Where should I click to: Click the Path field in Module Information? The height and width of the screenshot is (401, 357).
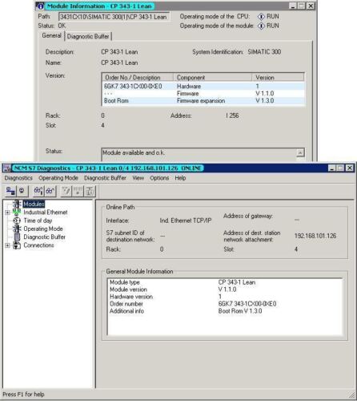[x=114, y=17]
